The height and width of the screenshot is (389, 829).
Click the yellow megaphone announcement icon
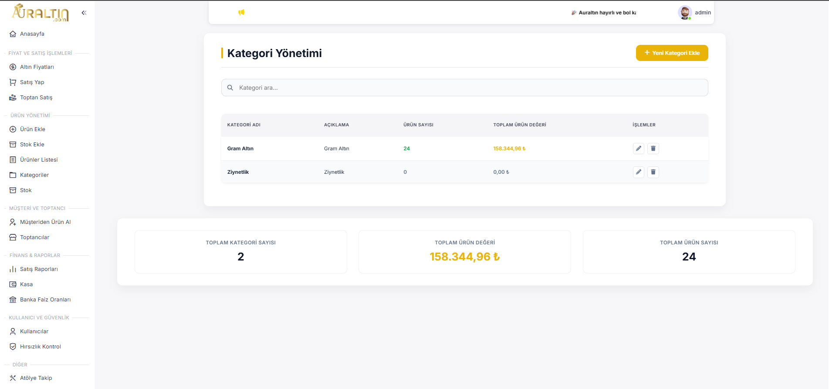(241, 12)
